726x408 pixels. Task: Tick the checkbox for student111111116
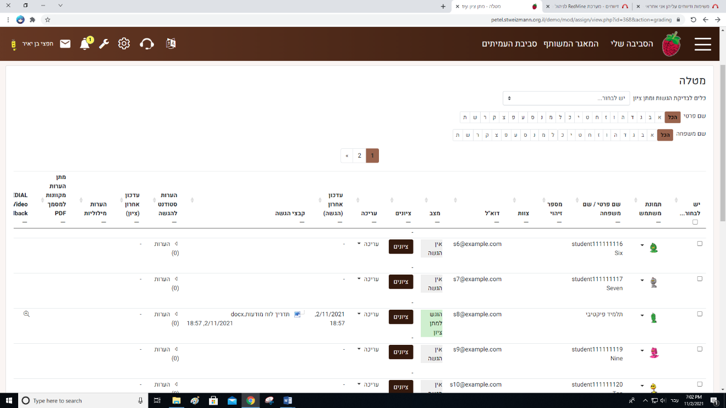tap(700, 244)
